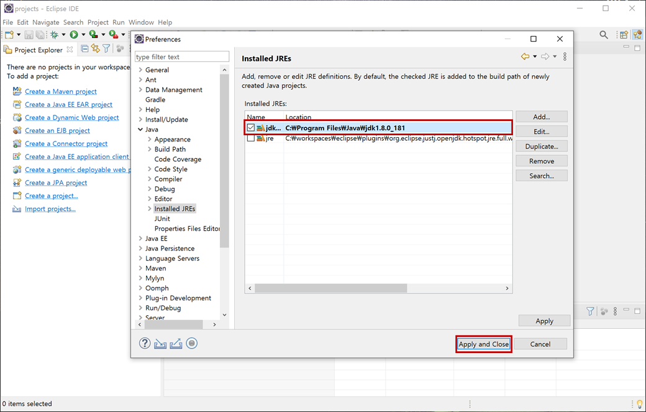This screenshot has height=412, width=646.
Task: Expand the Ant preferences node
Action: pyautogui.click(x=140, y=79)
